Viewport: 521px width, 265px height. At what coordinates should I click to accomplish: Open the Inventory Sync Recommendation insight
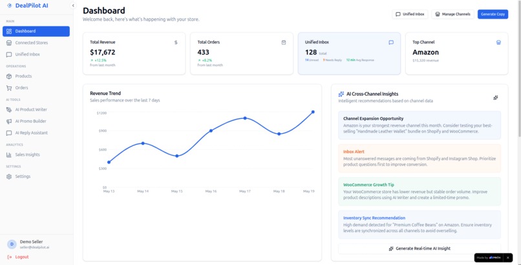[x=420, y=224]
